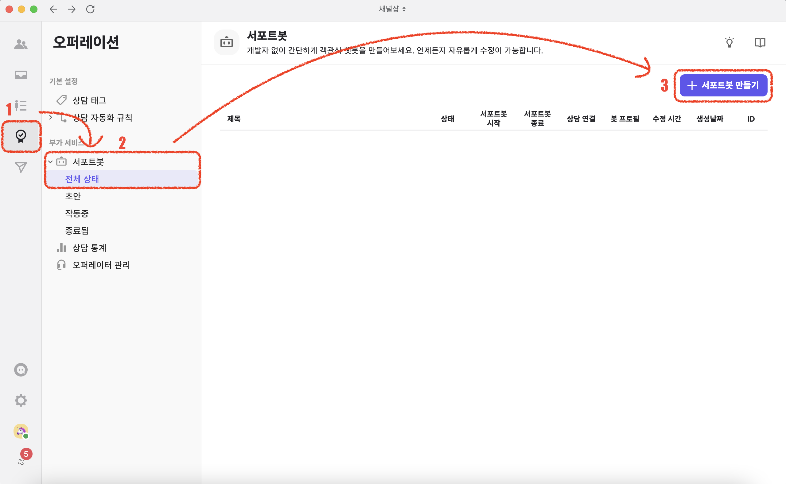Click the 서포트봇 만들기 button

[723, 85]
